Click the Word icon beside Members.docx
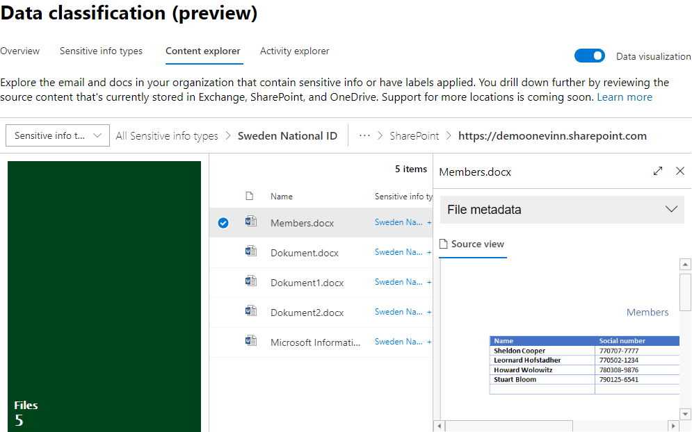This screenshot has width=692, height=432. click(251, 222)
